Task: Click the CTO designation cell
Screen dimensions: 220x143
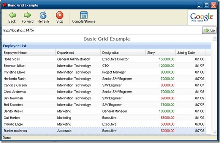Action: pyautogui.click(x=105, y=66)
